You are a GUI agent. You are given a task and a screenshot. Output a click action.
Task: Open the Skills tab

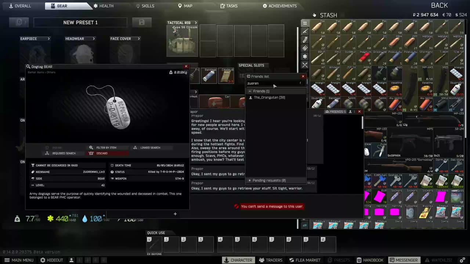click(145, 6)
